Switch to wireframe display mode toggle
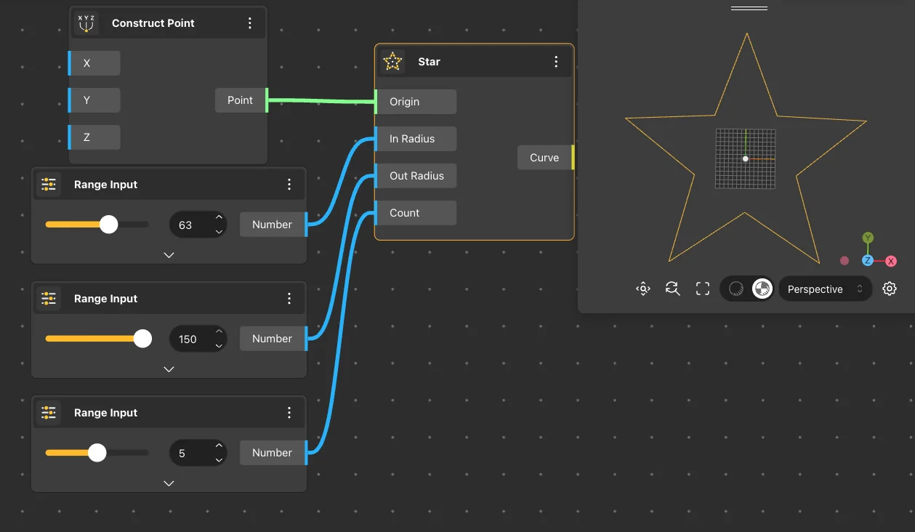915x532 pixels. pos(733,289)
